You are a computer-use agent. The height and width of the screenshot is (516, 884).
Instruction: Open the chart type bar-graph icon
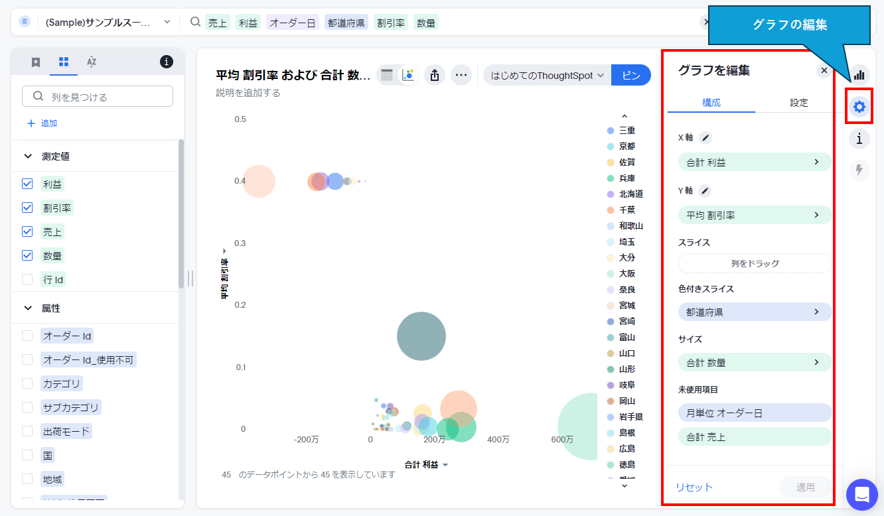pyautogui.click(x=859, y=74)
